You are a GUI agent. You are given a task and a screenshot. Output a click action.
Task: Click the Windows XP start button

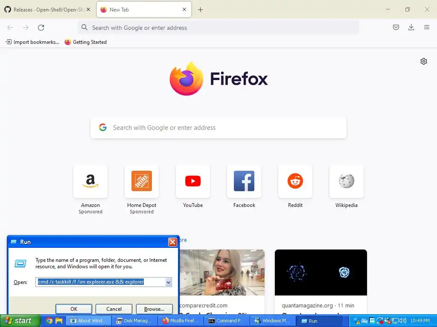click(20, 321)
